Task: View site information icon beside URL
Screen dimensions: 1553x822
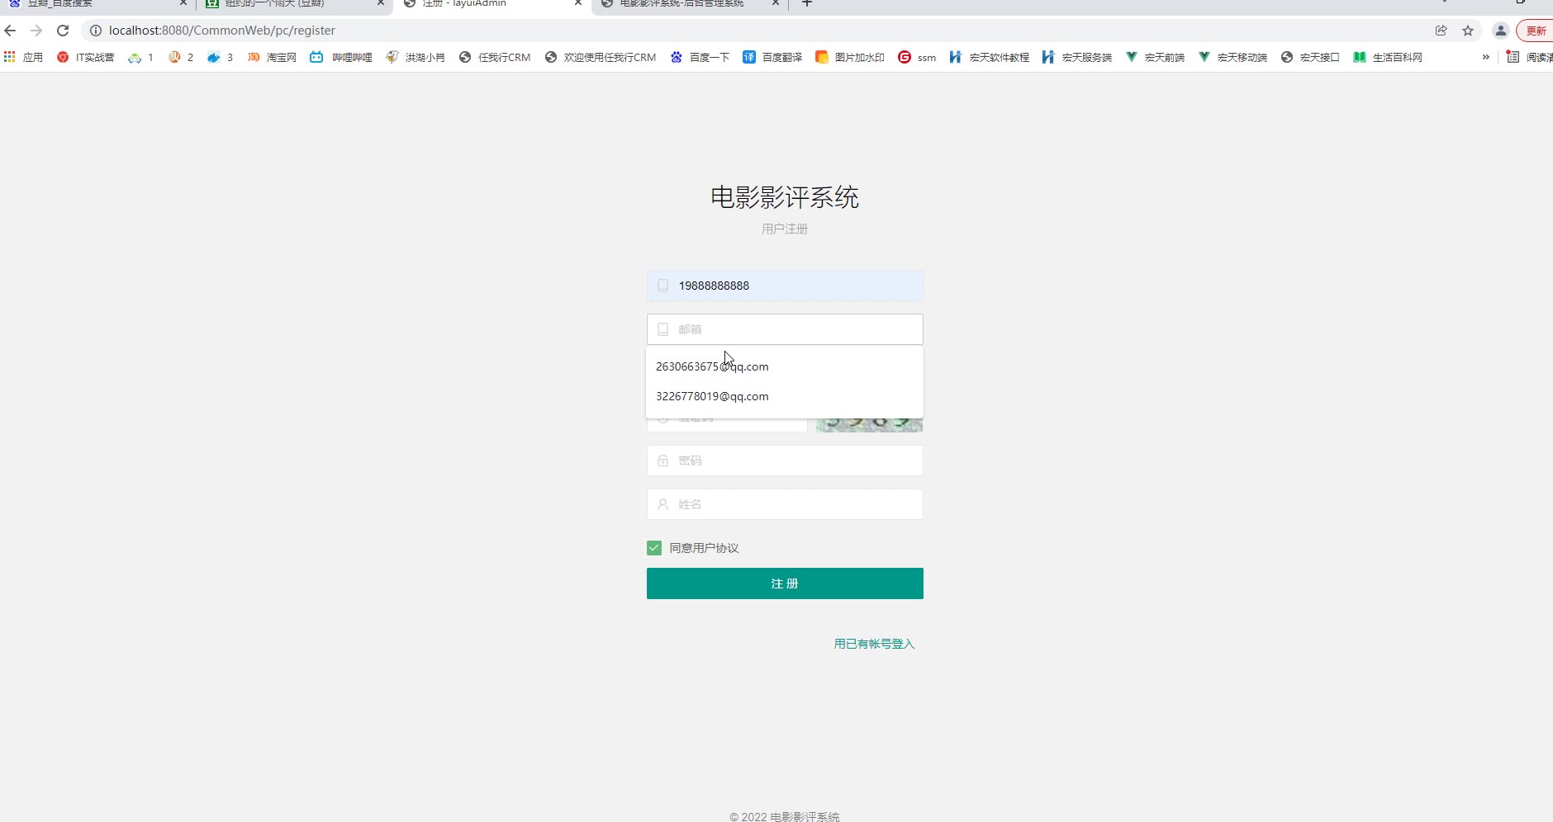Action: pos(96,31)
